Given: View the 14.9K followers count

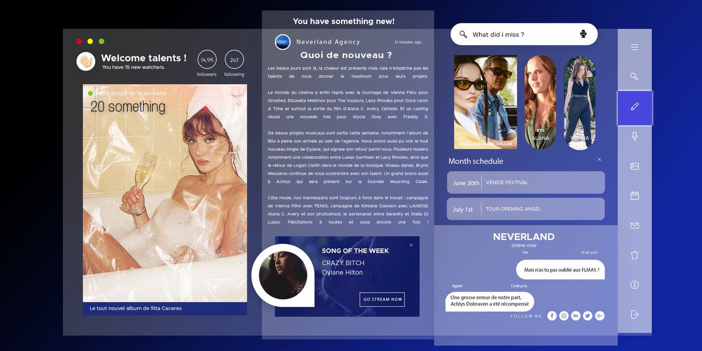Looking at the screenshot, I should [207, 60].
